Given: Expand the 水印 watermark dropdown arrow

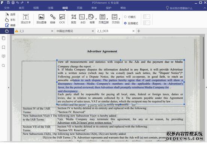Looking at the screenshot, I should [87, 19].
